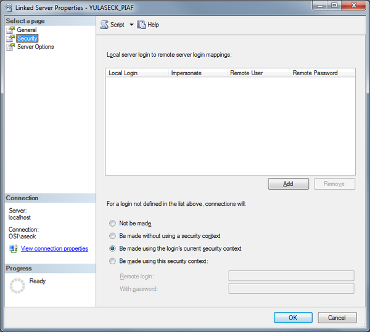Click the Server Options page icon

(x=10, y=47)
